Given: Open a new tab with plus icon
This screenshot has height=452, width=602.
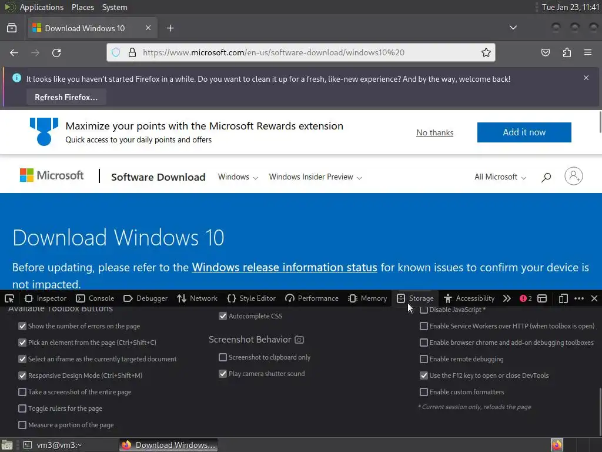Looking at the screenshot, I should coord(170,28).
